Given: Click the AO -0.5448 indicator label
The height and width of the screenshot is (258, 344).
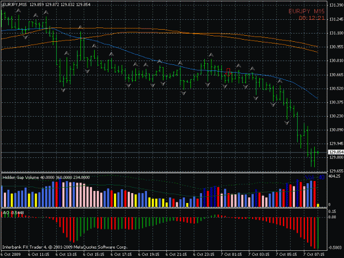Looking at the screenshot, I should [13, 213].
